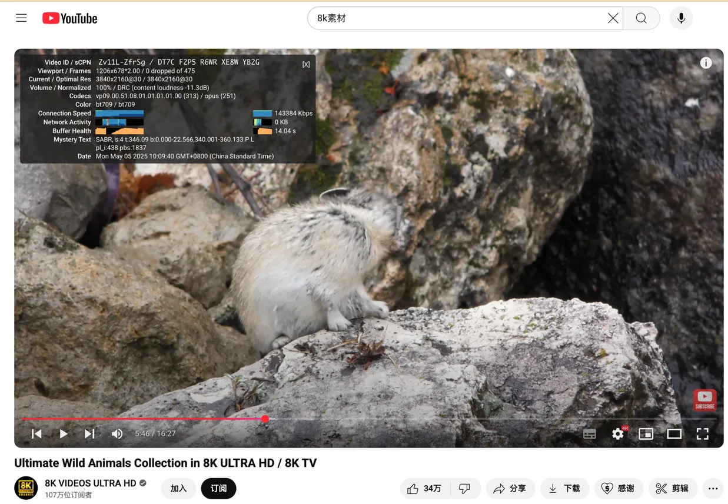728x504 pixels.
Task: Click the 100% / DRC volume value
Action: 152,88
